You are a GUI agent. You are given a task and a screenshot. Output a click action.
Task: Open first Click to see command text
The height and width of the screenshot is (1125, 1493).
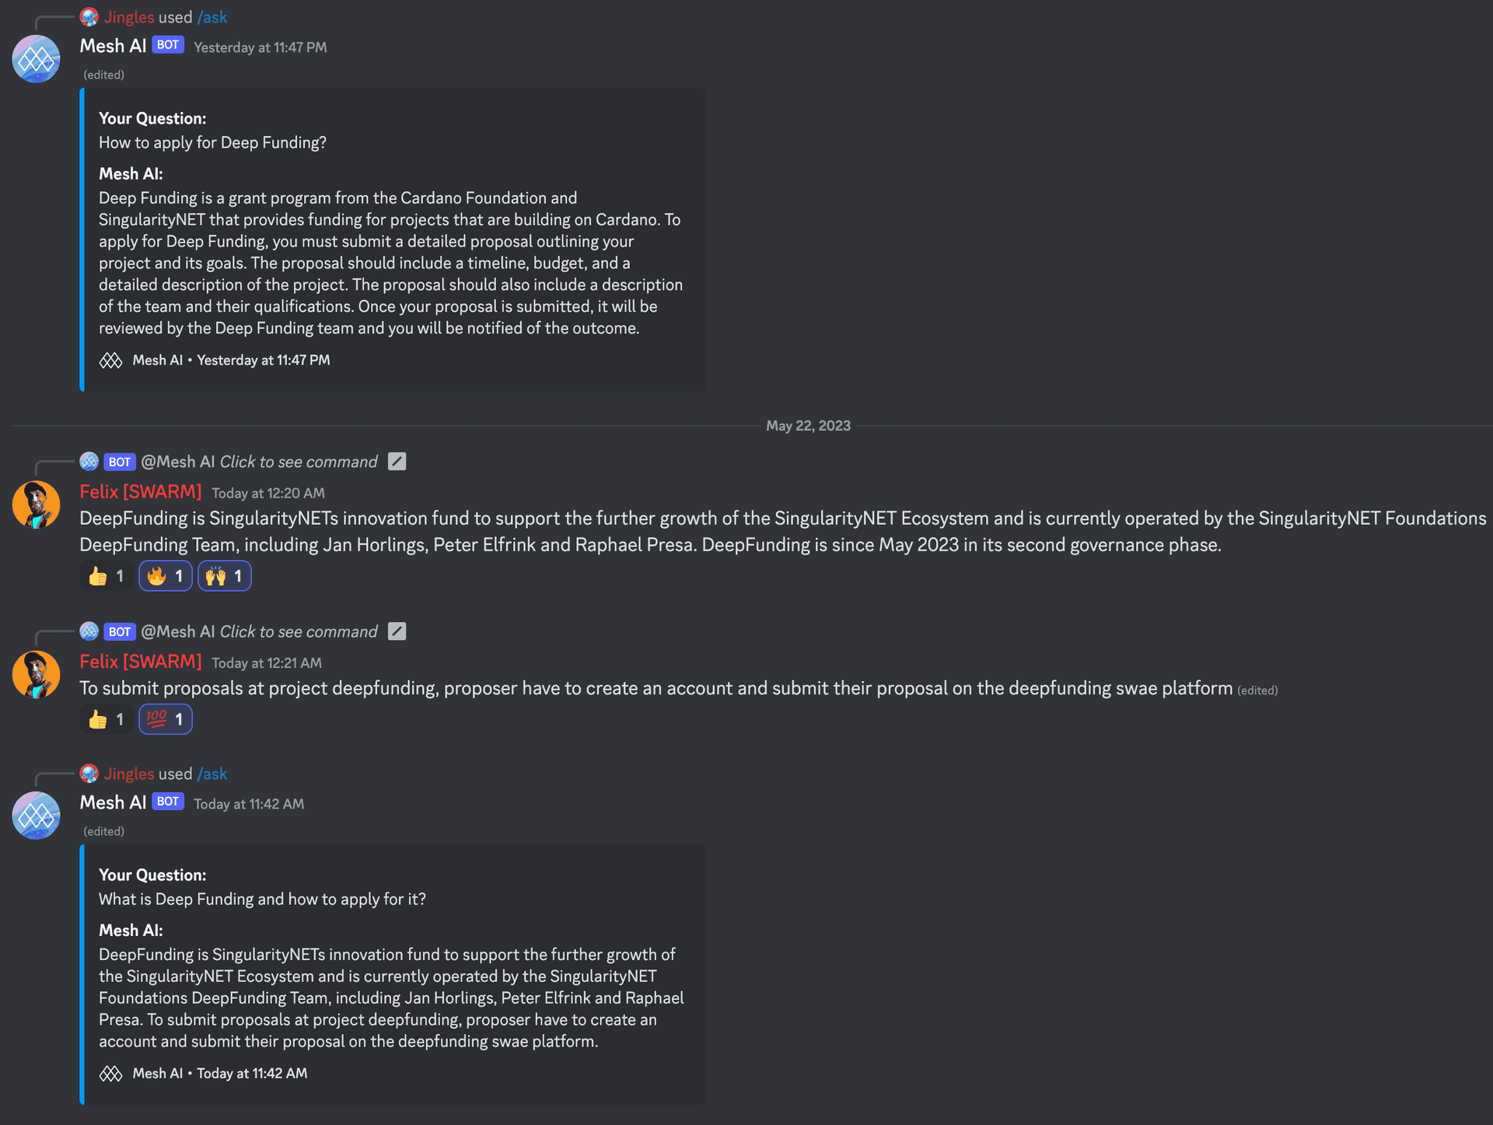point(299,462)
